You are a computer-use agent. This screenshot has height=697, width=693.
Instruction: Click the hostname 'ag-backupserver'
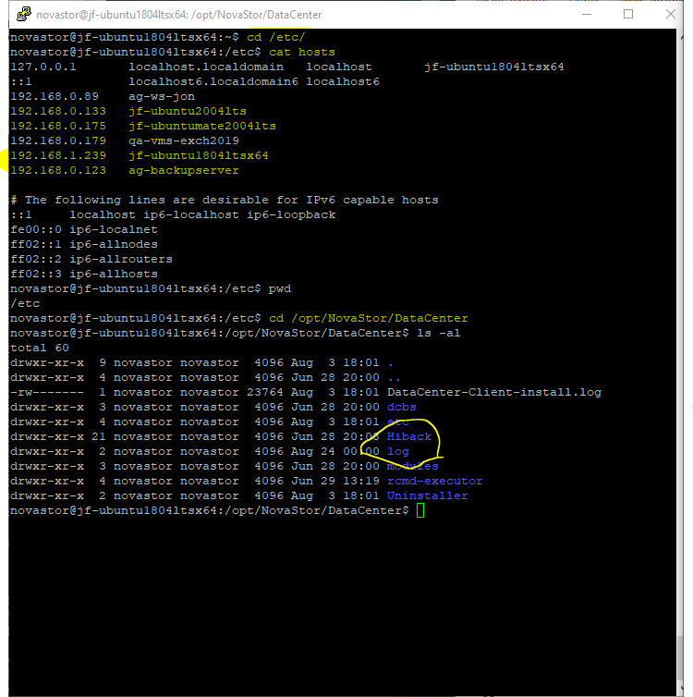184,170
